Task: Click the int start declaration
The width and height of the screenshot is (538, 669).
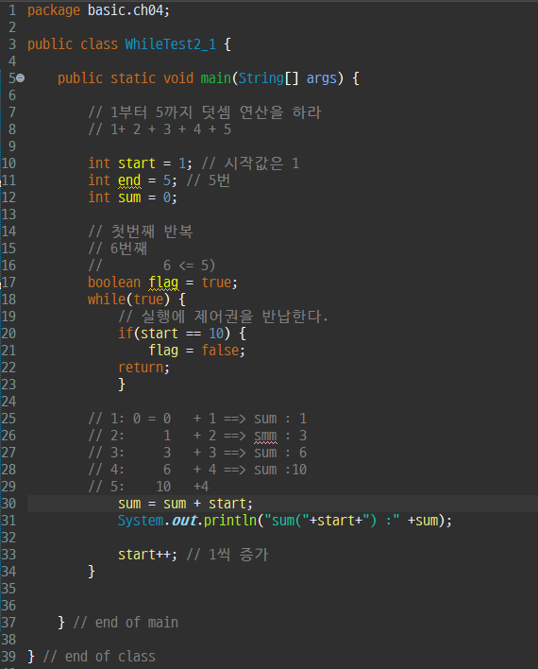Action: 140,163
